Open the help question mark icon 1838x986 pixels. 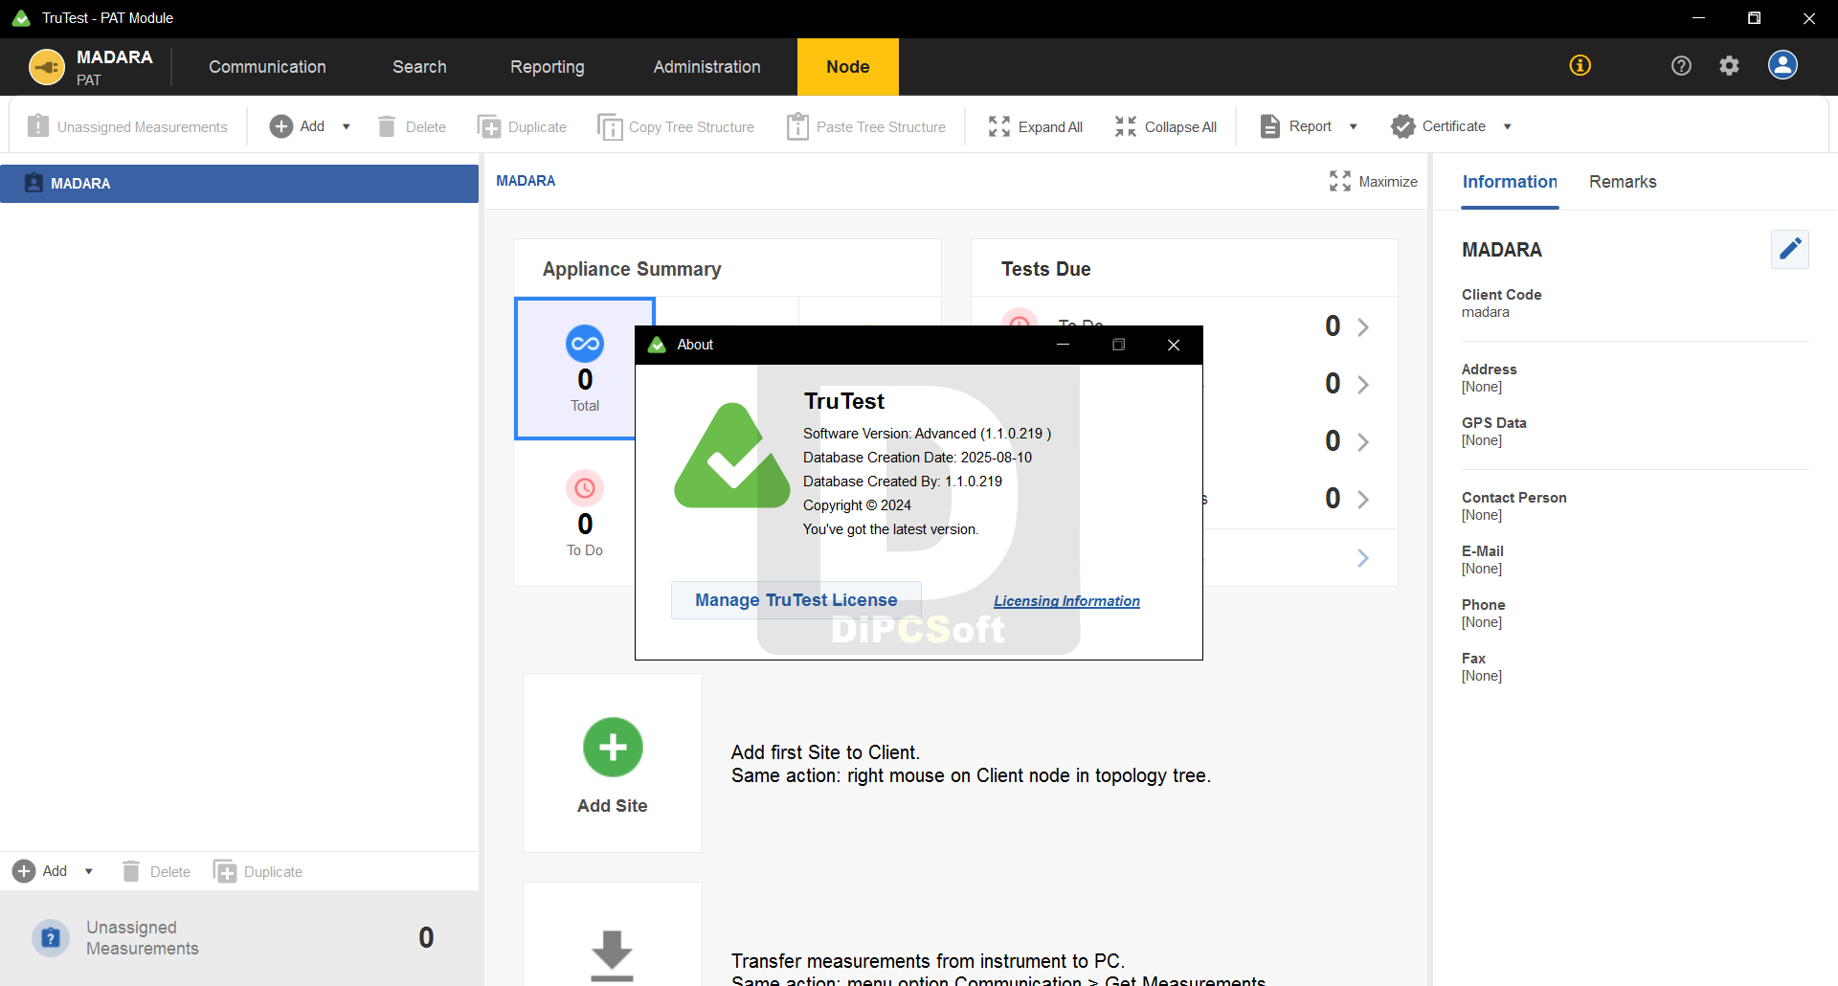click(1681, 65)
